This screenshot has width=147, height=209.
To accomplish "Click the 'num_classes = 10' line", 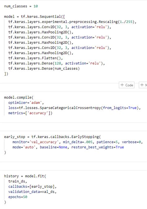I will (21, 6).
